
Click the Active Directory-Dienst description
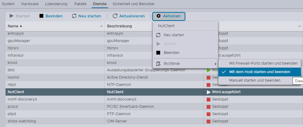coord(128,77)
